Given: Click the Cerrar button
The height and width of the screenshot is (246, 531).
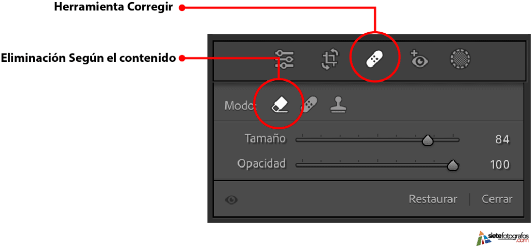Looking at the screenshot, I should (497, 199).
